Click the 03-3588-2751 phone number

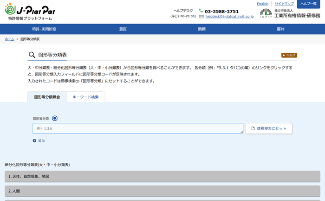tap(221, 12)
